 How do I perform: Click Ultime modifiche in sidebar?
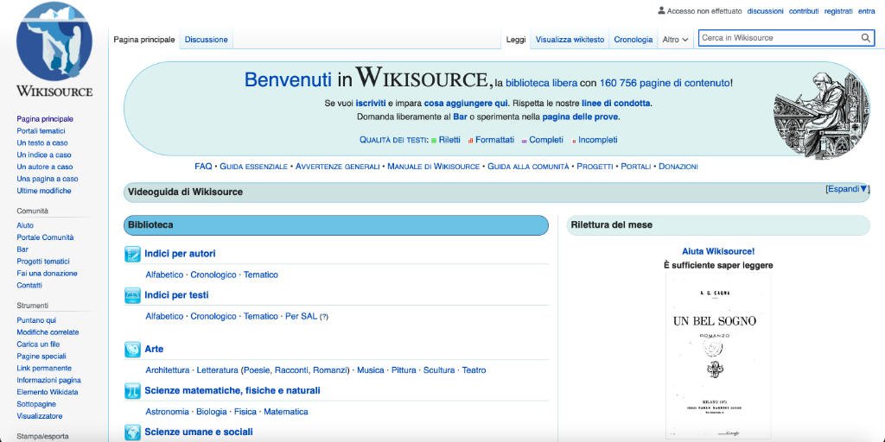[44, 191]
